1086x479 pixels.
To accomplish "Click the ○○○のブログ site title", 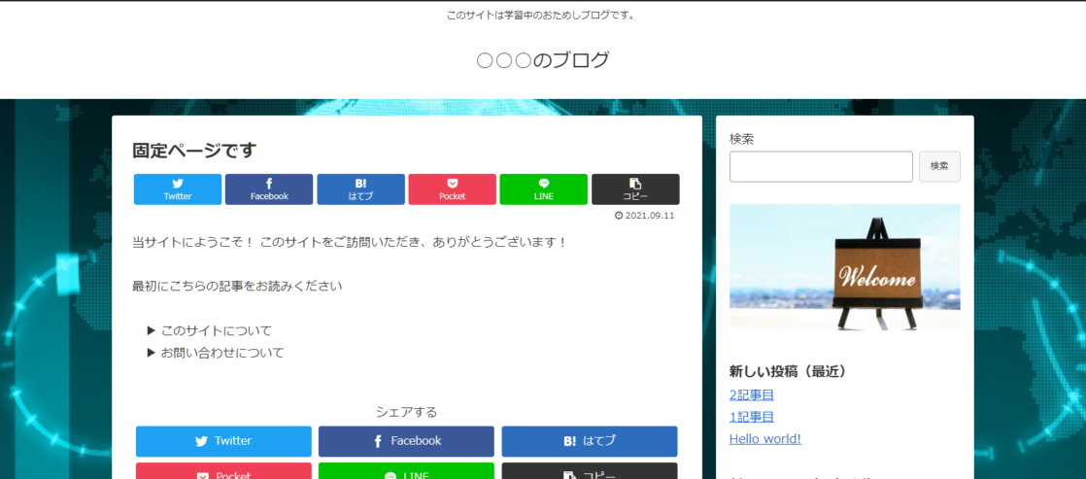I will (543, 60).
